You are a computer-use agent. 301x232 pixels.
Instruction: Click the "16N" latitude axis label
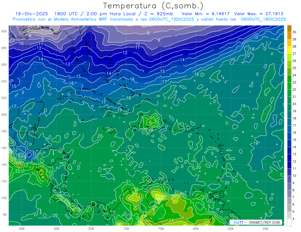(x=4, y=148)
